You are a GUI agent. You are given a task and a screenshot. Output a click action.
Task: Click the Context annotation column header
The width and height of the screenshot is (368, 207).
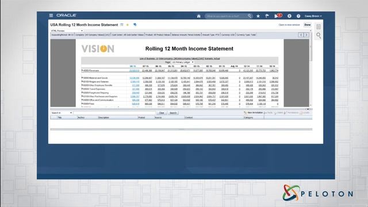[189, 117]
